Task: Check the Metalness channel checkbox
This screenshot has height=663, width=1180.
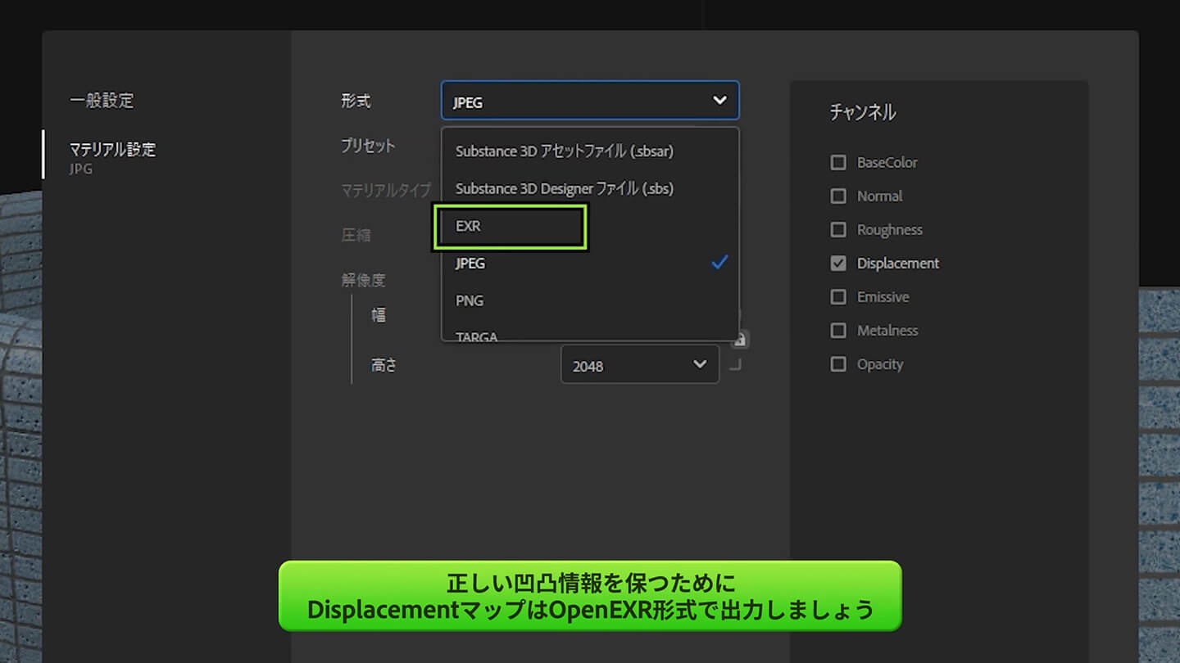Action: pyautogui.click(x=838, y=331)
